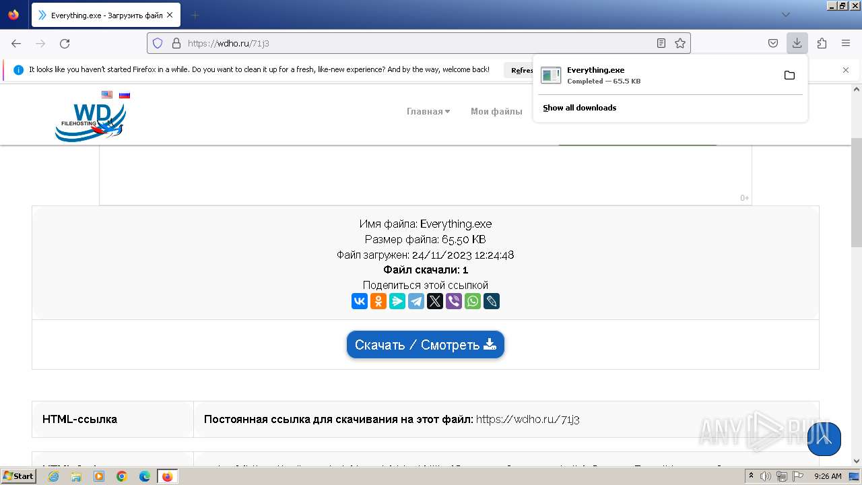Switch site language to Russian flag
Screen dimensions: 862x485
tap(125, 95)
